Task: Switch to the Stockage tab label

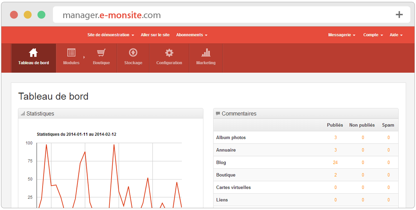Action: (133, 63)
